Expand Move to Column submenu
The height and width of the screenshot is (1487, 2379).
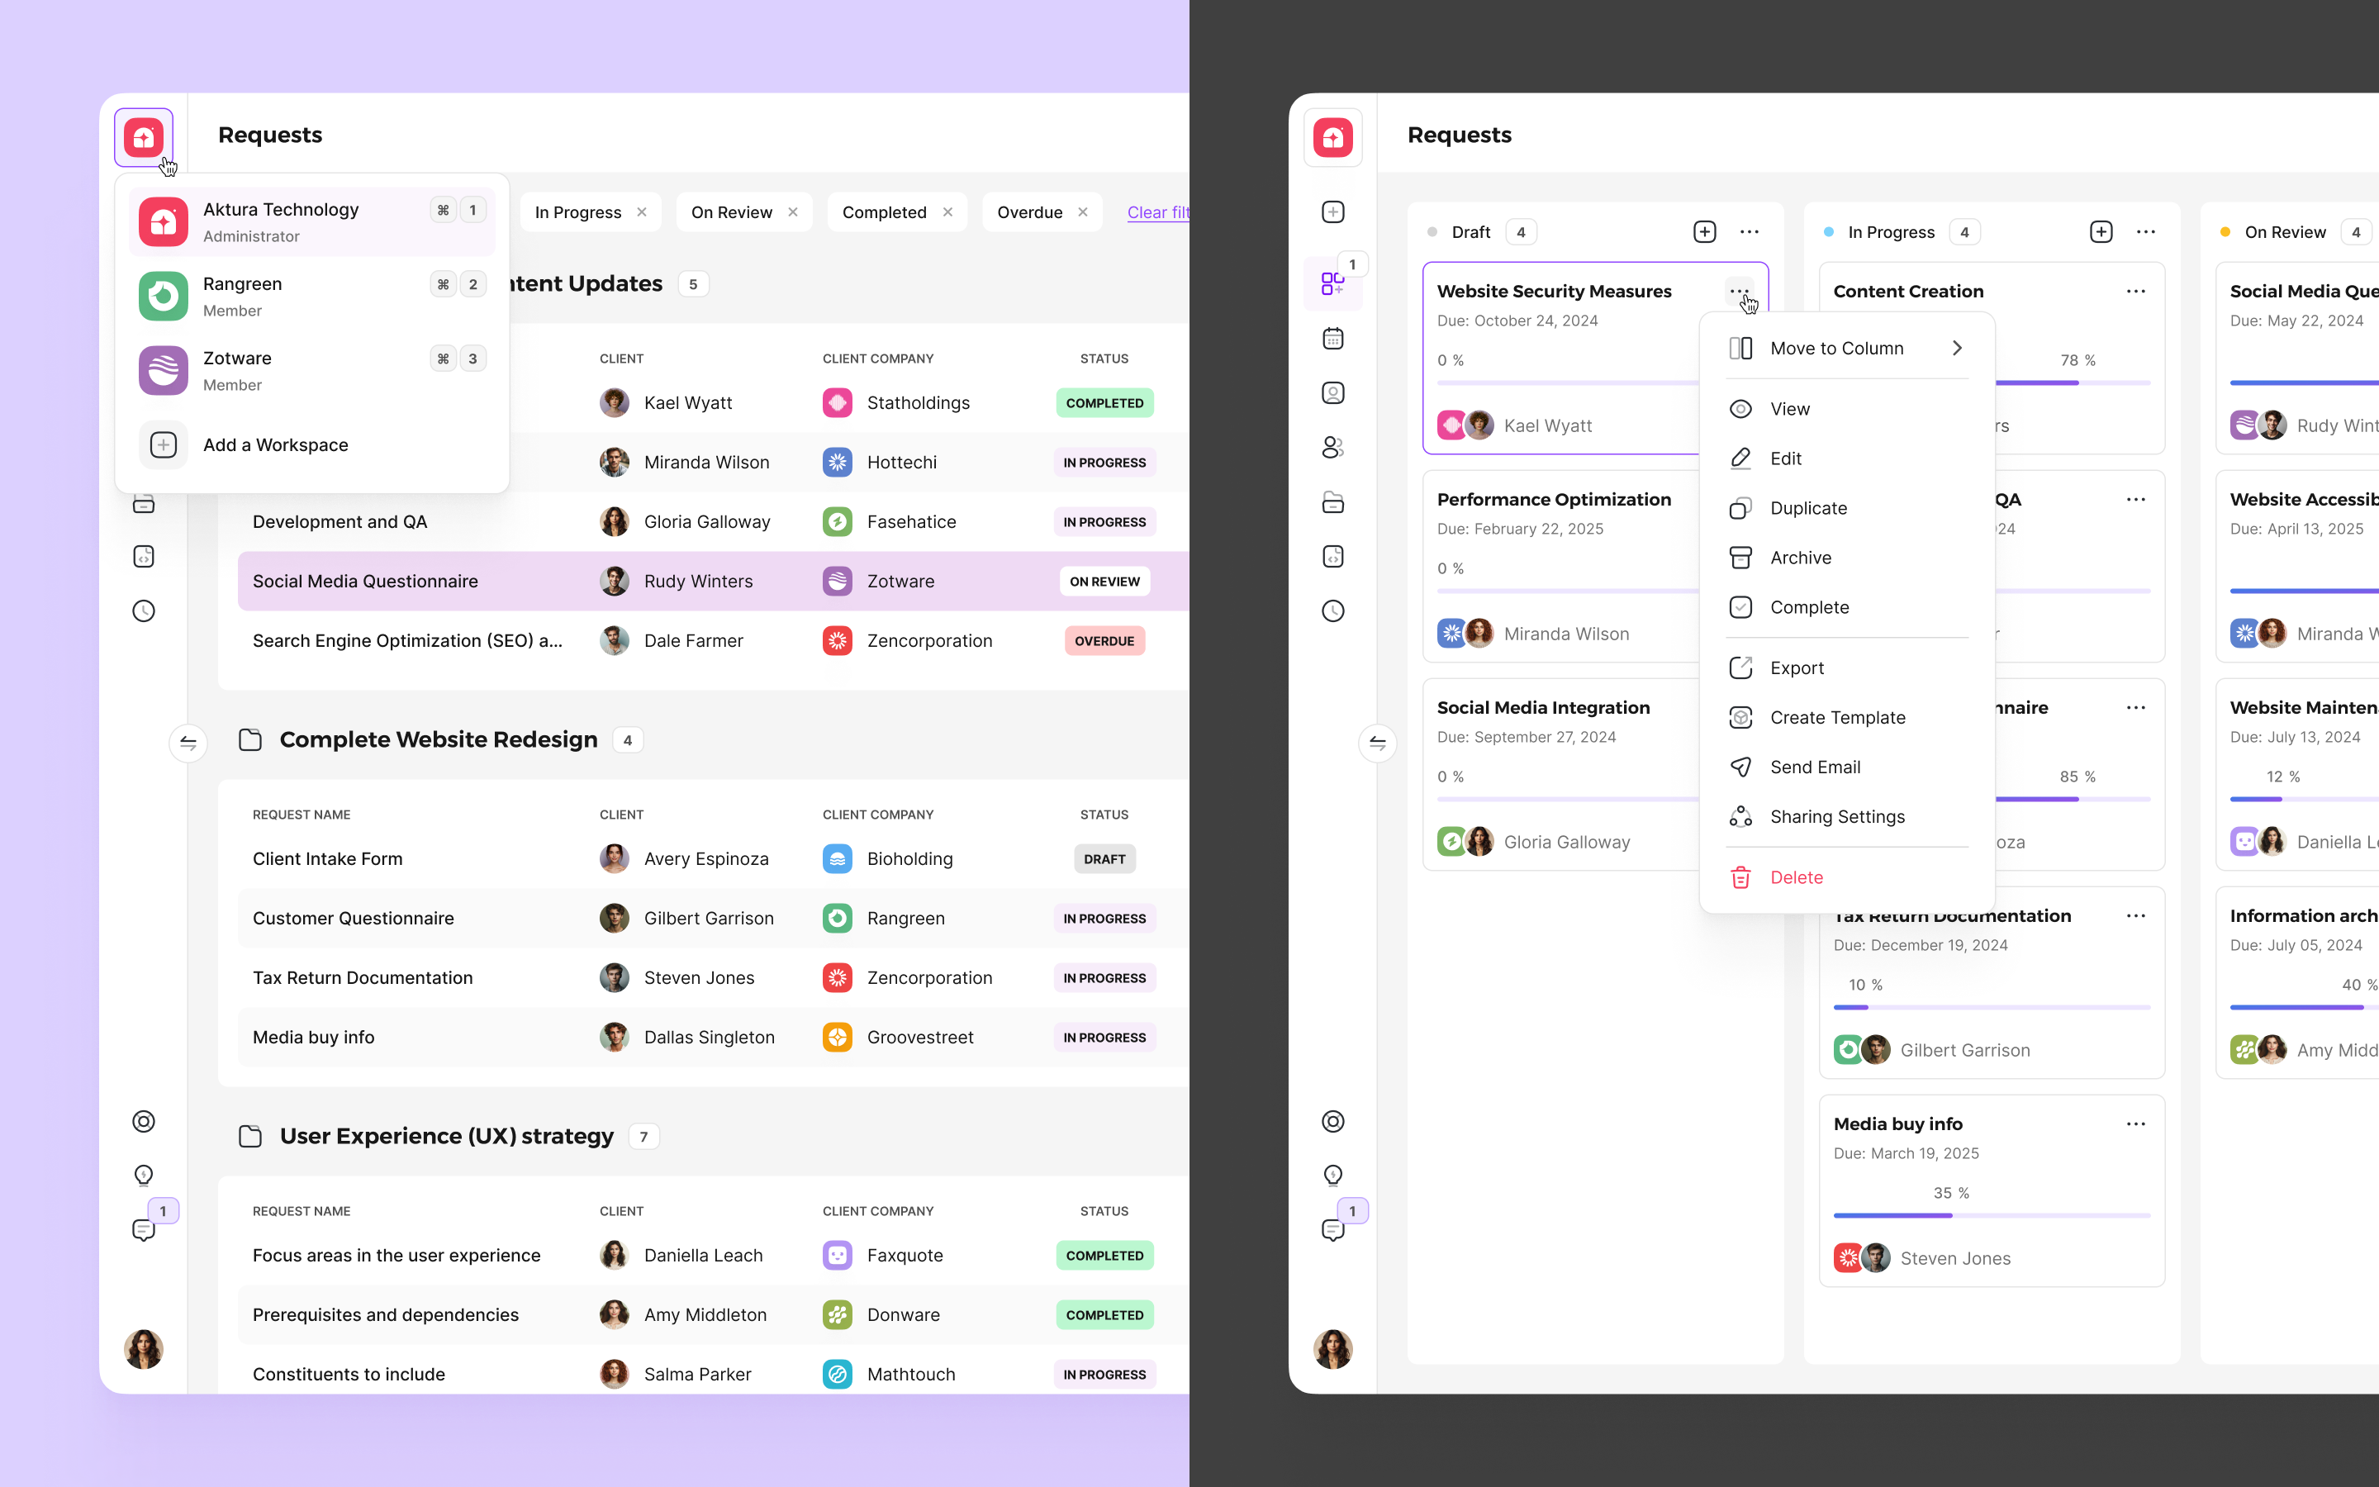click(1847, 348)
